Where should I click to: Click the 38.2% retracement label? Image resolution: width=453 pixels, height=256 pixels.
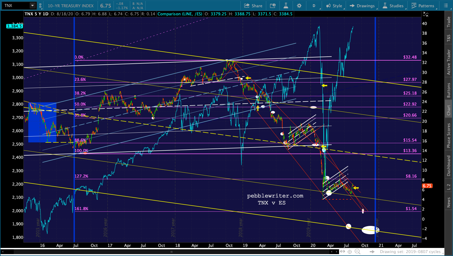pos(80,93)
